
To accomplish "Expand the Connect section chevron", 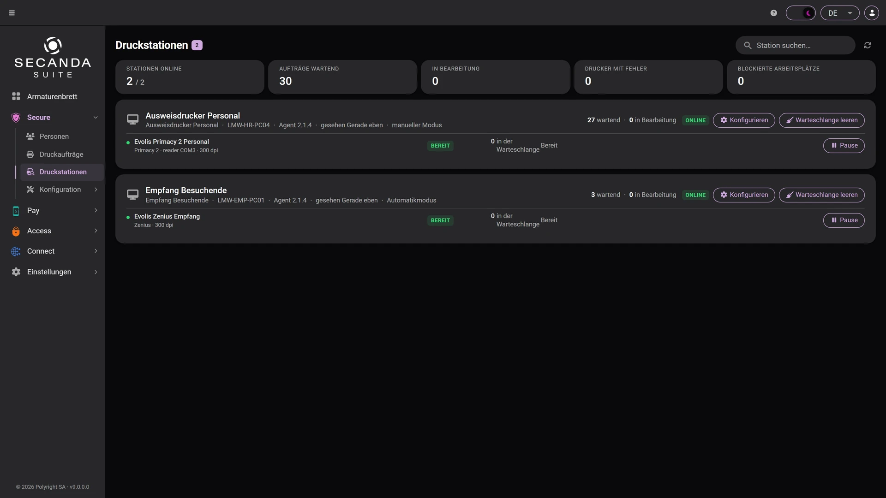I will point(96,251).
